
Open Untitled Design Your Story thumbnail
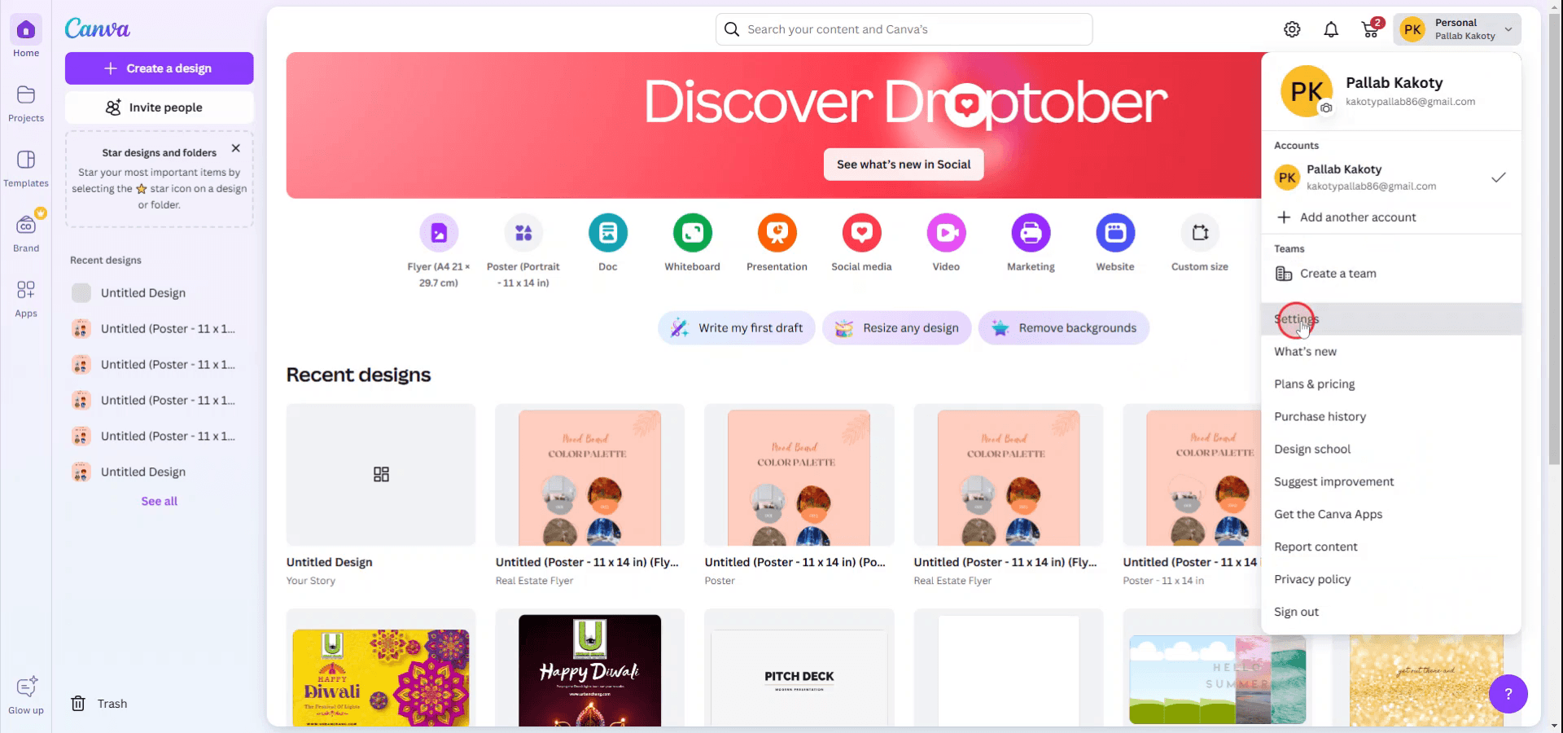pos(381,475)
